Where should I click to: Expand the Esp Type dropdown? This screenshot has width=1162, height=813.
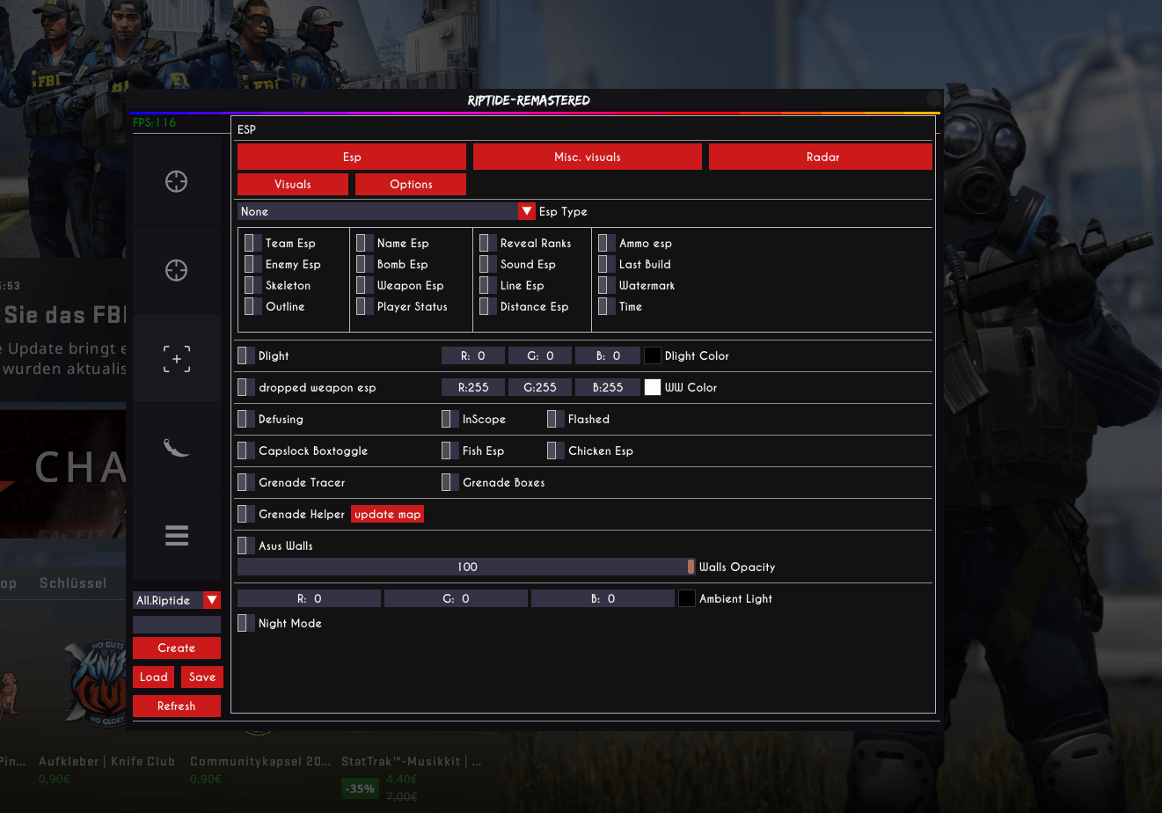(386, 211)
